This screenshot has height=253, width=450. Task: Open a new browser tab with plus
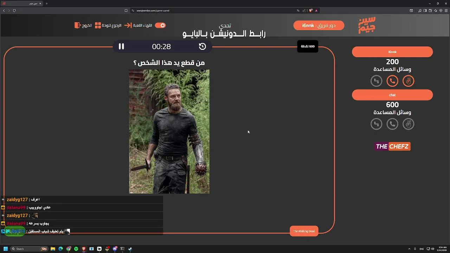coord(47,4)
